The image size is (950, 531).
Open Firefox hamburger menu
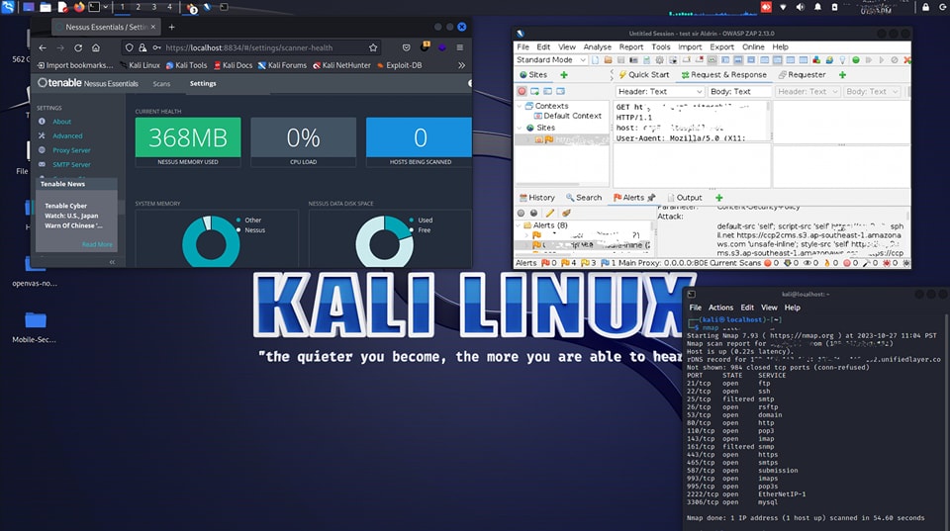(x=460, y=47)
